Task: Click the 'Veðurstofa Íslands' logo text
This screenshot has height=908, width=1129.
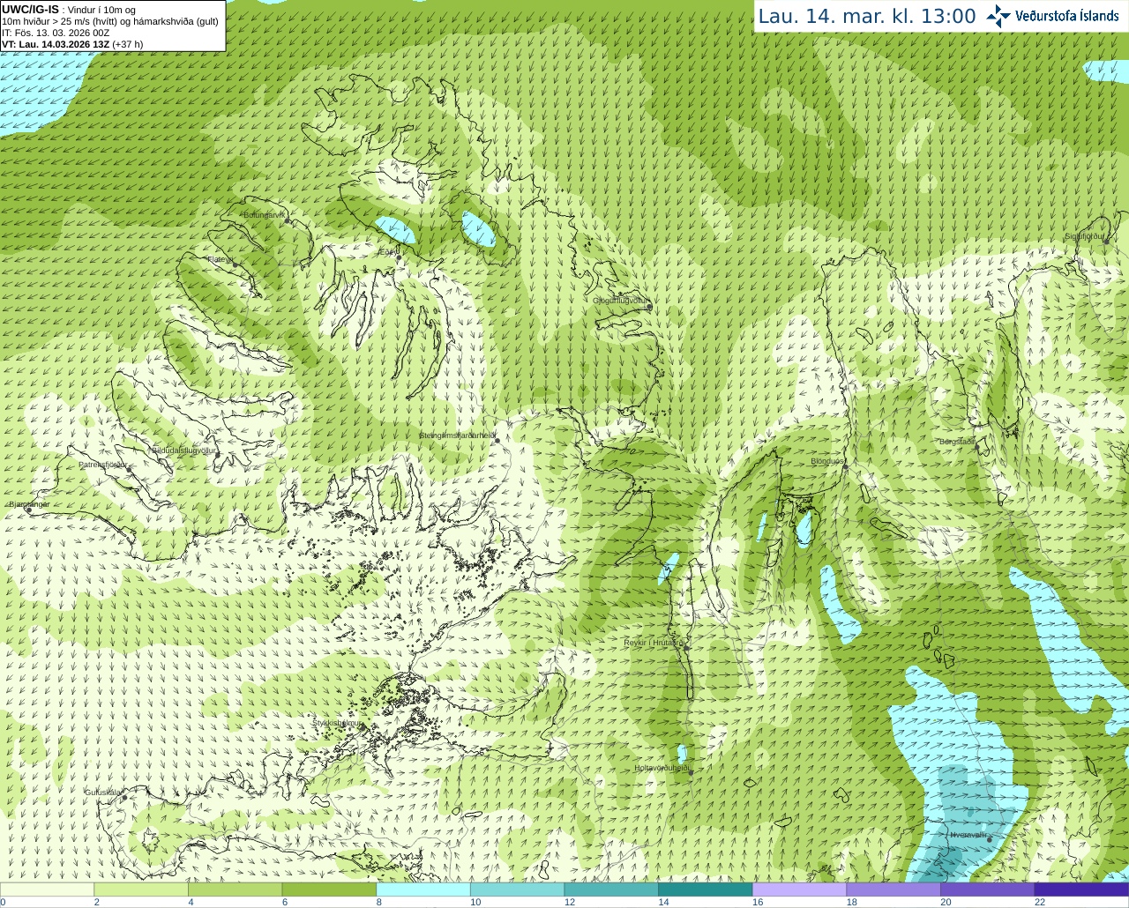Action: tap(1066, 16)
